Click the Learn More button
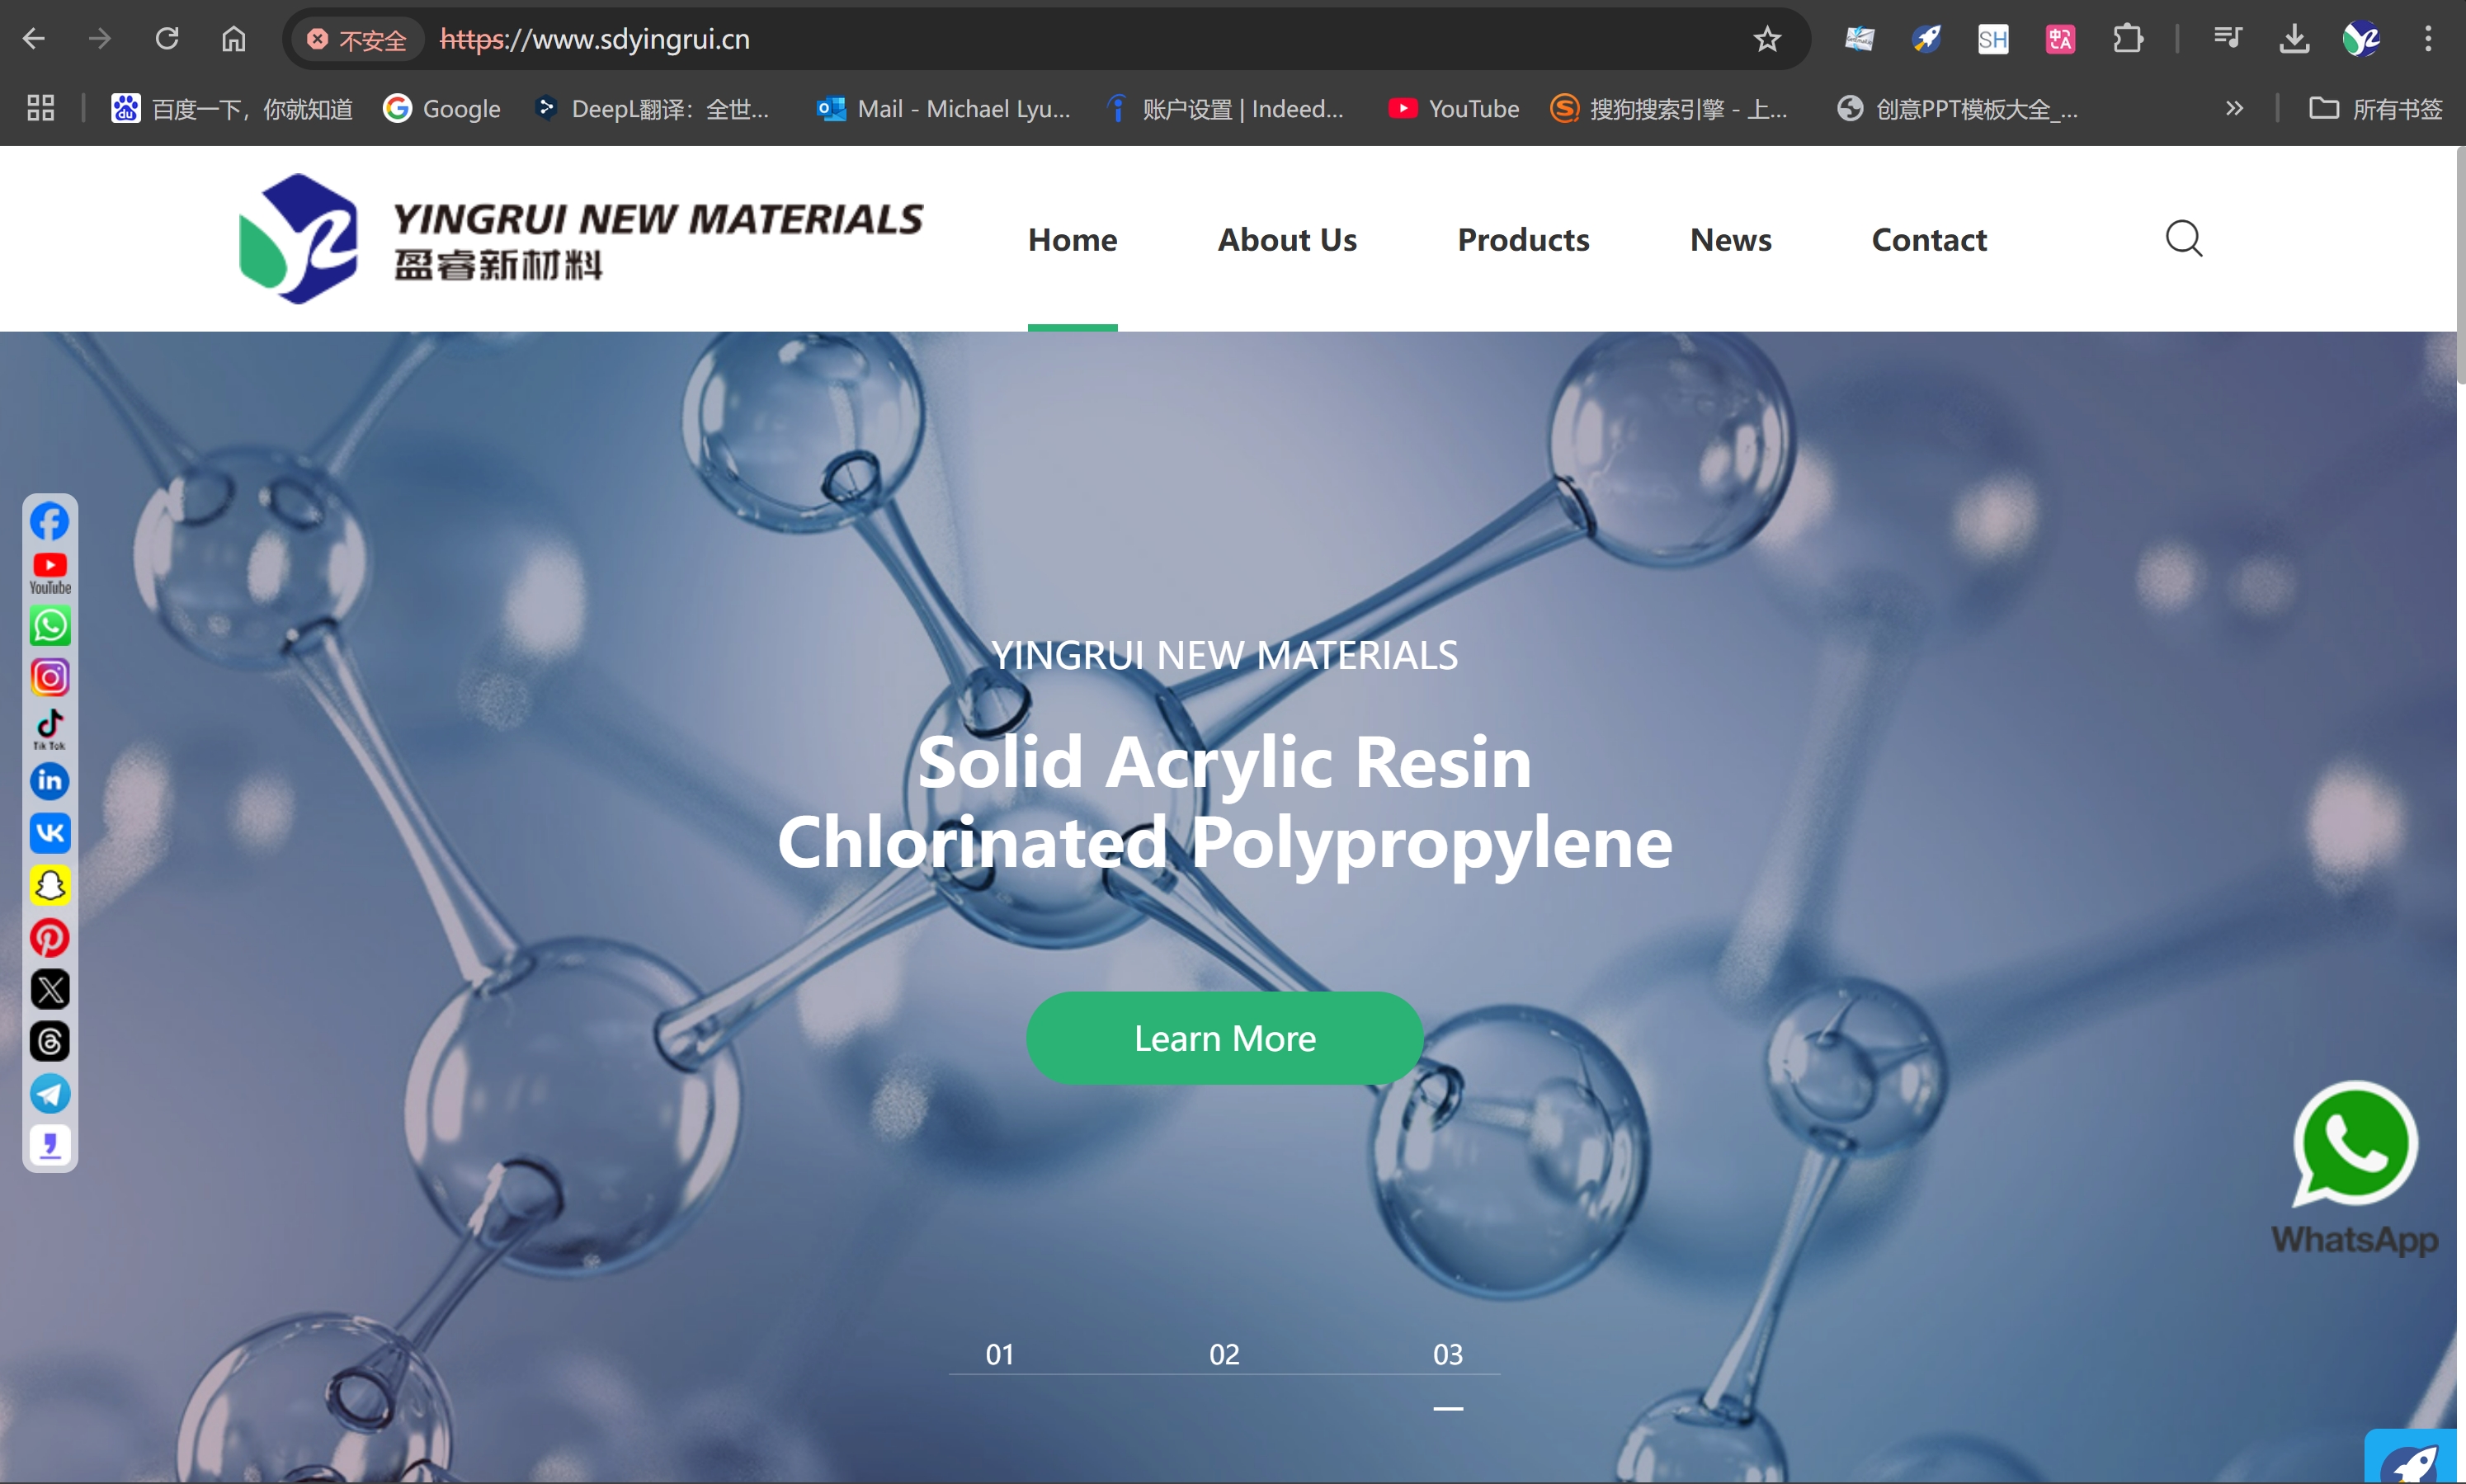 click(1224, 1038)
